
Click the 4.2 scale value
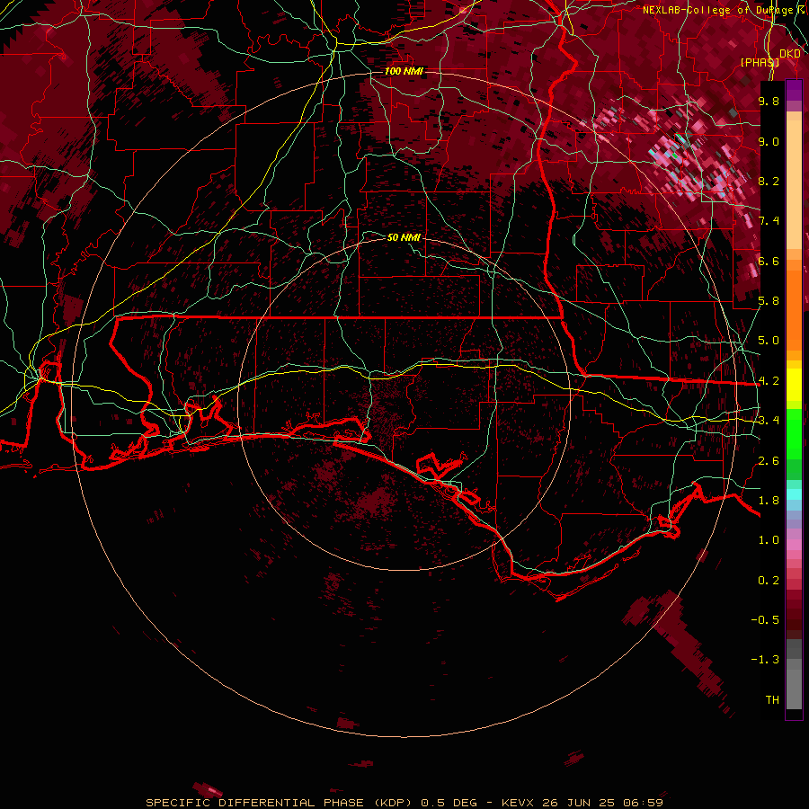point(769,381)
